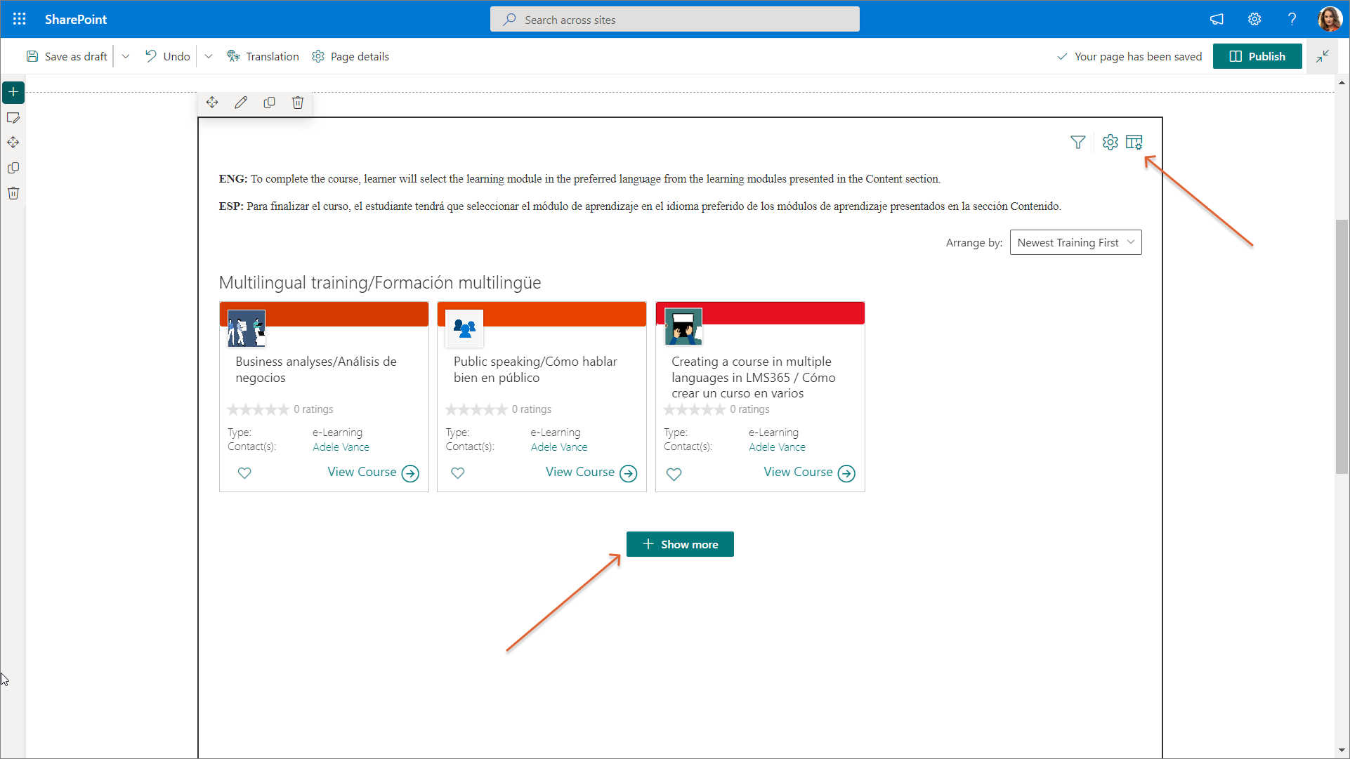Open the Arrange by dropdown
1350x759 pixels.
pyautogui.click(x=1075, y=242)
